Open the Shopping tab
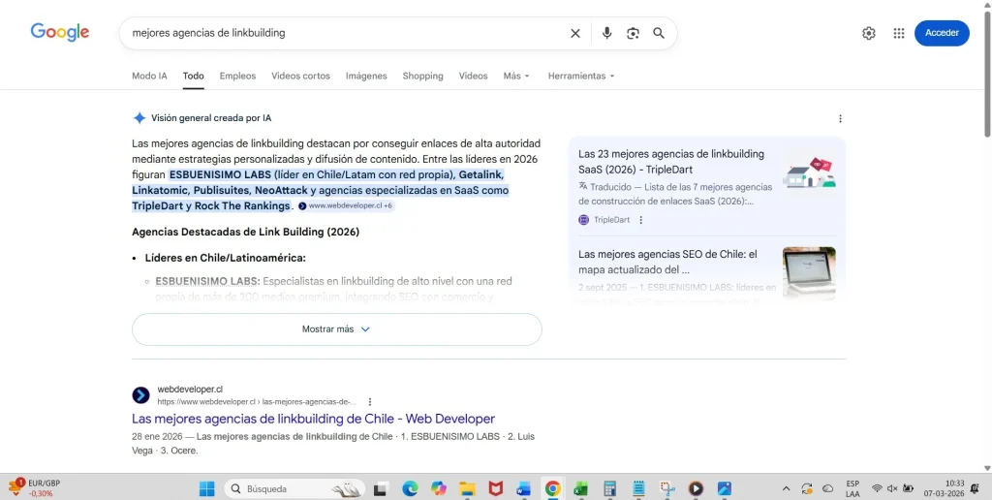This screenshot has width=992, height=500. click(x=422, y=76)
